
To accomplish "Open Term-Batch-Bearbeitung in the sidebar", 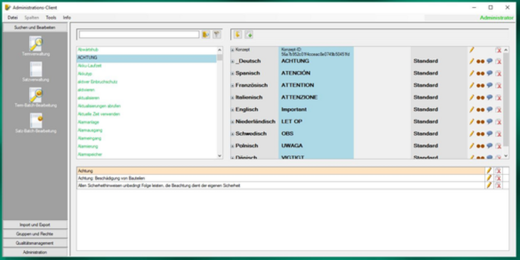I will (x=36, y=97).
